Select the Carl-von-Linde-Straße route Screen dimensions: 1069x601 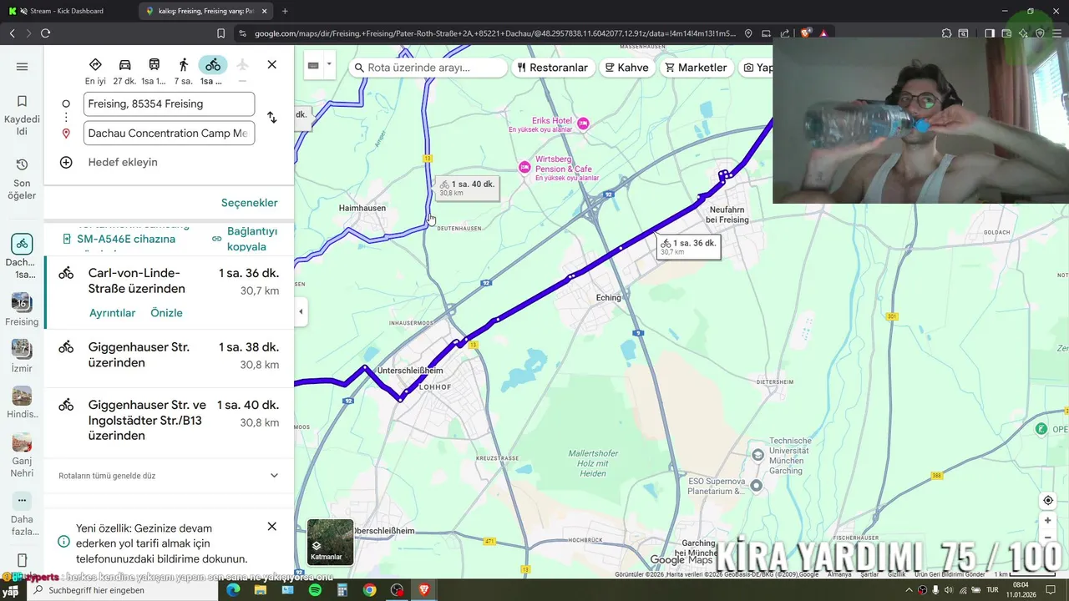169,292
